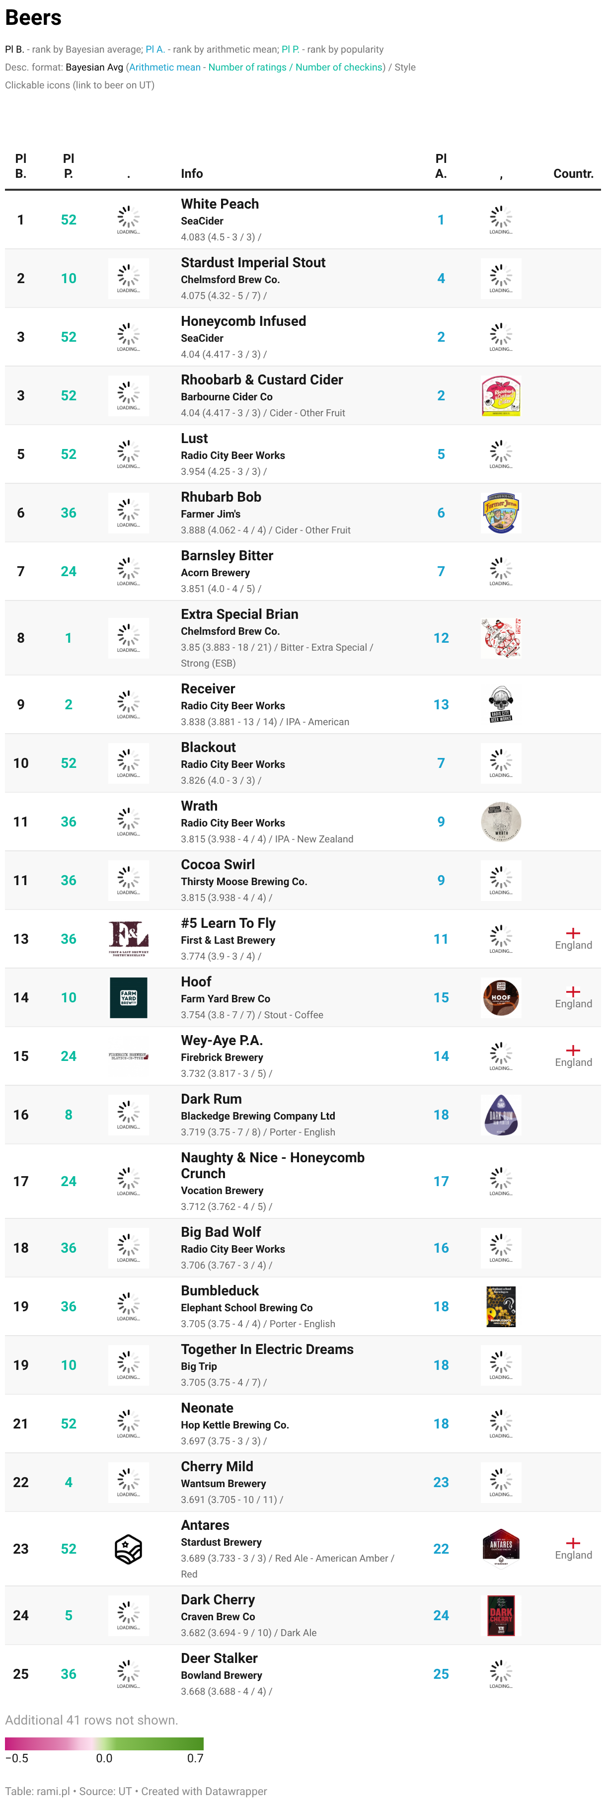The width and height of the screenshot is (606, 1803).
Task: Click the Countr. column header
Action: 573,173
